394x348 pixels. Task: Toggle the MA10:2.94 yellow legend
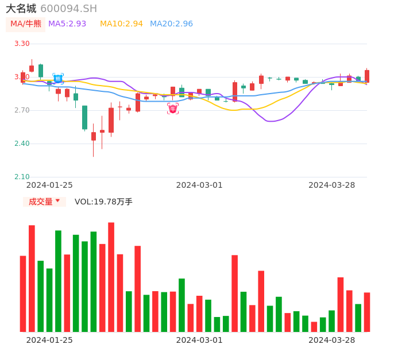click(121, 24)
